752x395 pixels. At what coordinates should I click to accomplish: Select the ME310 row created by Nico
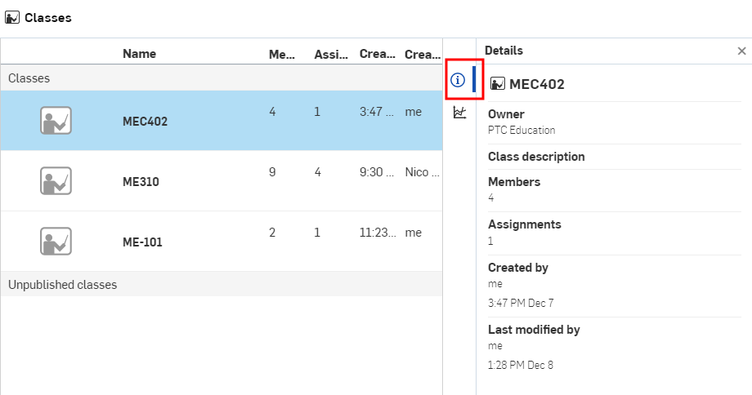[221, 181]
